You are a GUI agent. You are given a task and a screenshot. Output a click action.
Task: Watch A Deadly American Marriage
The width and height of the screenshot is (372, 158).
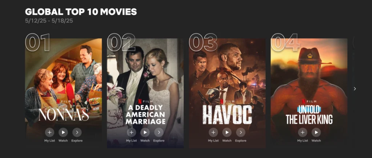(145, 133)
